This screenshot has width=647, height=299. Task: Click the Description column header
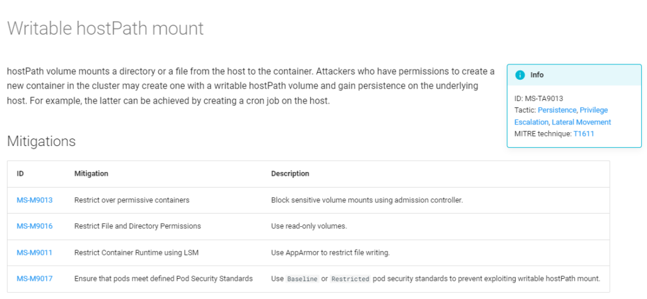coord(290,174)
